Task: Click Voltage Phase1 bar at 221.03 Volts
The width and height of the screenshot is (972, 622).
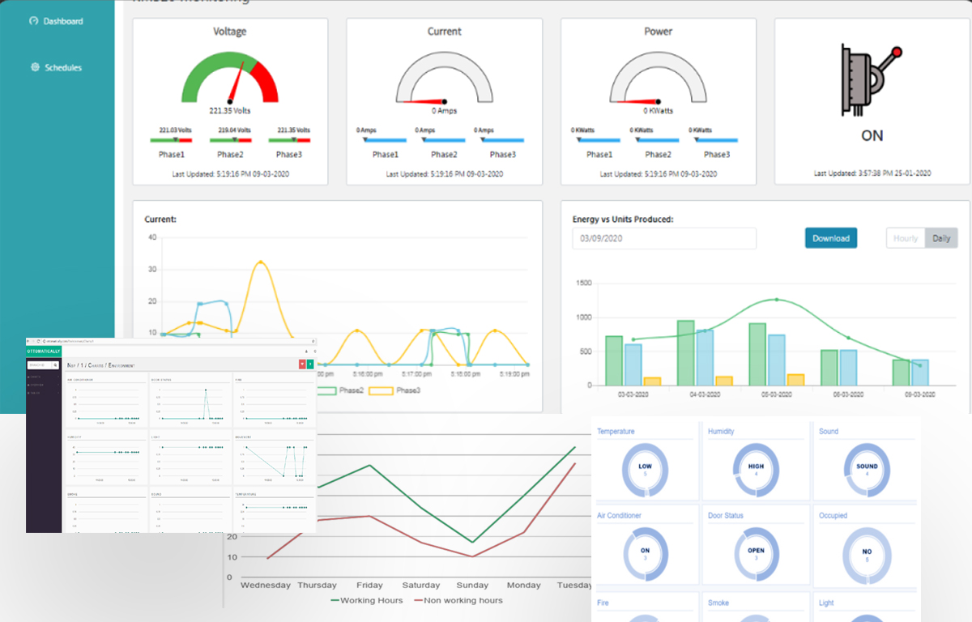Action: 172,140
